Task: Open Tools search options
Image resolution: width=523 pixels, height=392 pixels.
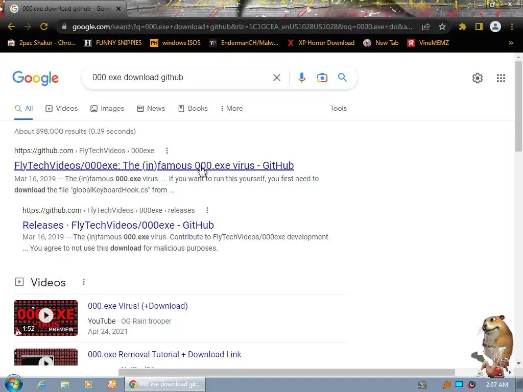Action: click(x=338, y=109)
